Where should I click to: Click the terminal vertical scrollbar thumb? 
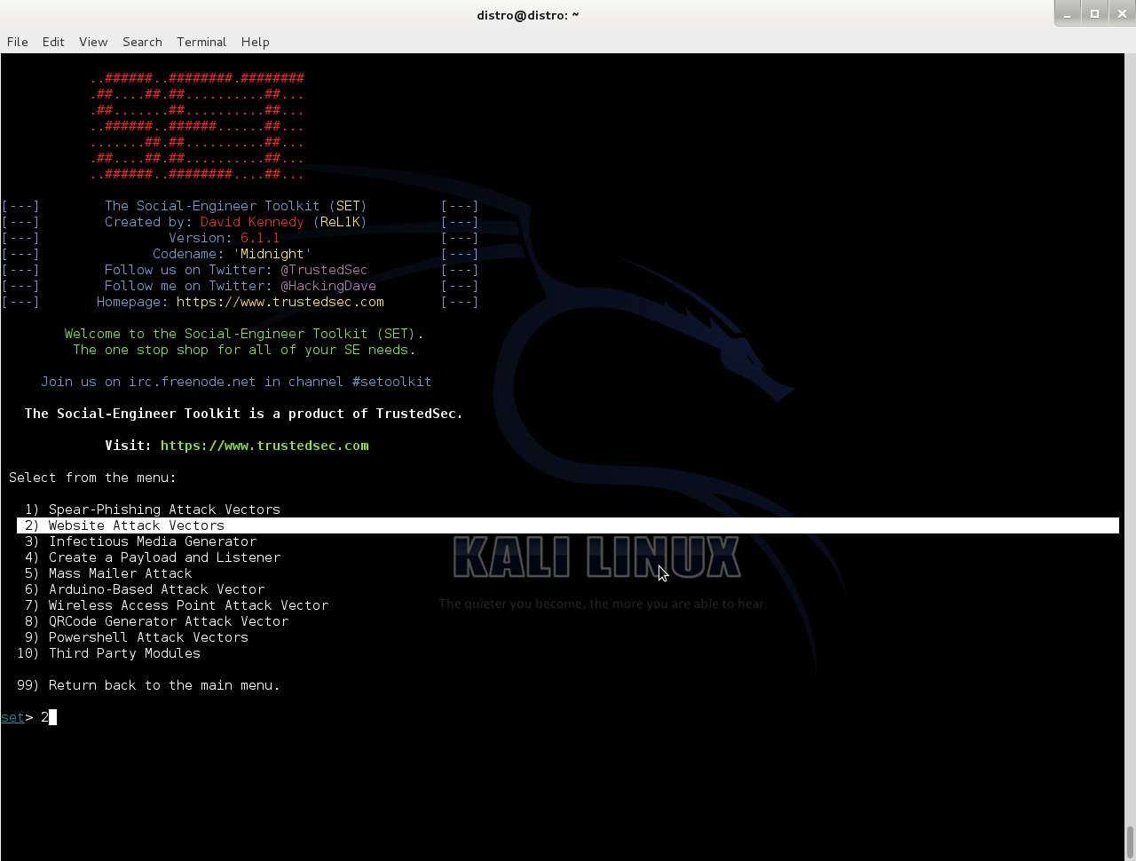pos(1130,841)
